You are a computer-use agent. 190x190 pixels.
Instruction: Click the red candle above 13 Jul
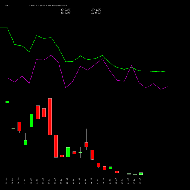coord(74,153)
